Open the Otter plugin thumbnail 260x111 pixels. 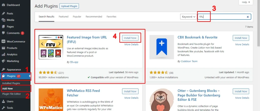pos(162,100)
